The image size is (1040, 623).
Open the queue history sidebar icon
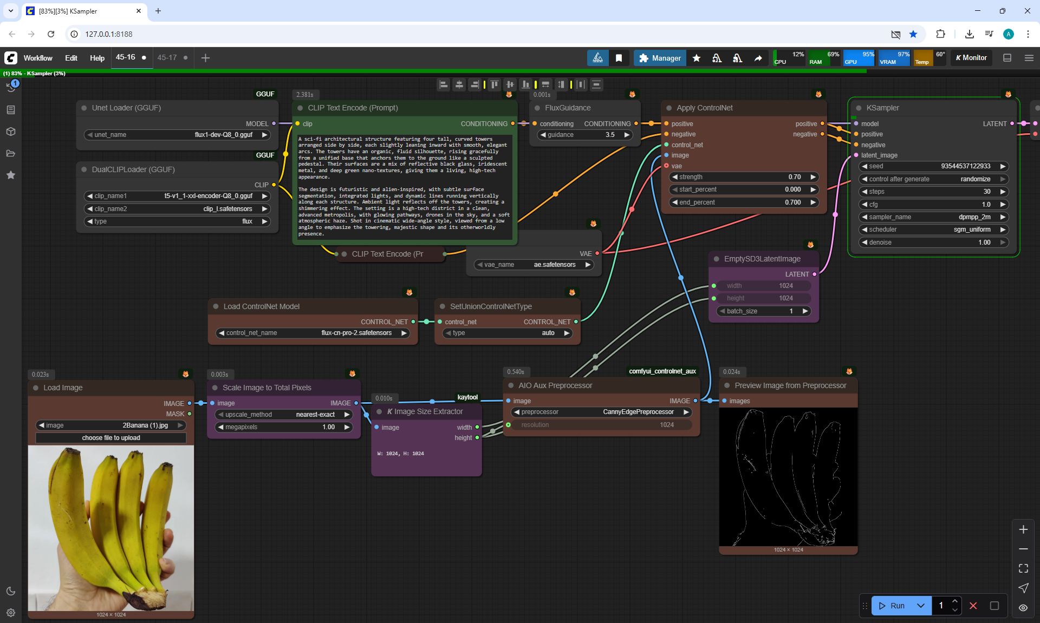point(11,87)
